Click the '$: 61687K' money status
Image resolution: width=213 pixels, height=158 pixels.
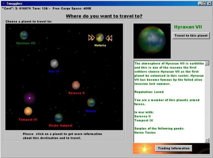pyautogui.click(x=23, y=8)
